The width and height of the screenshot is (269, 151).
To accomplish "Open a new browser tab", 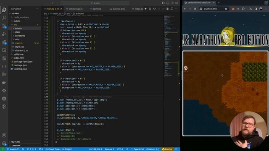I will 219,3.
